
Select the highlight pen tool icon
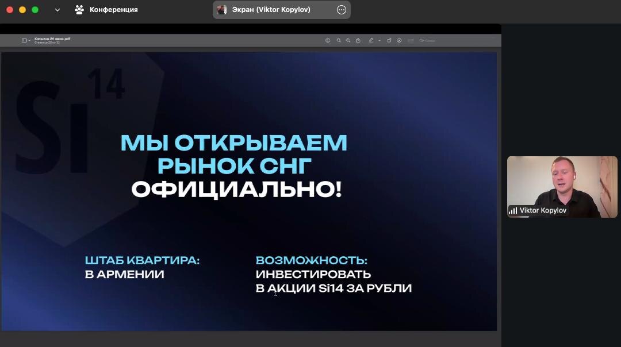coord(371,40)
